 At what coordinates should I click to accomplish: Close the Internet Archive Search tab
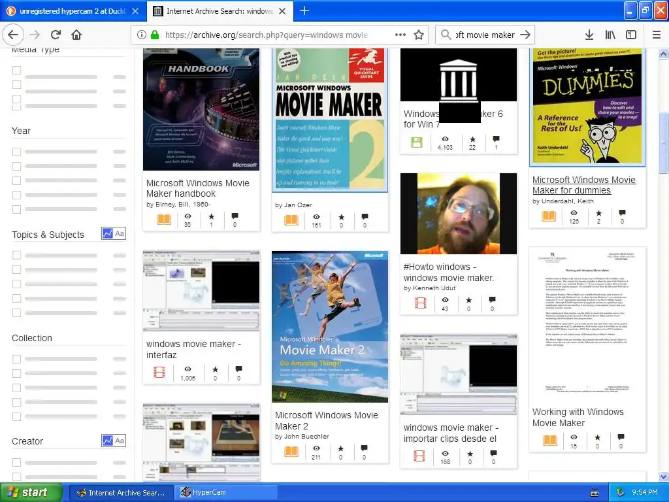coord(282,11)
